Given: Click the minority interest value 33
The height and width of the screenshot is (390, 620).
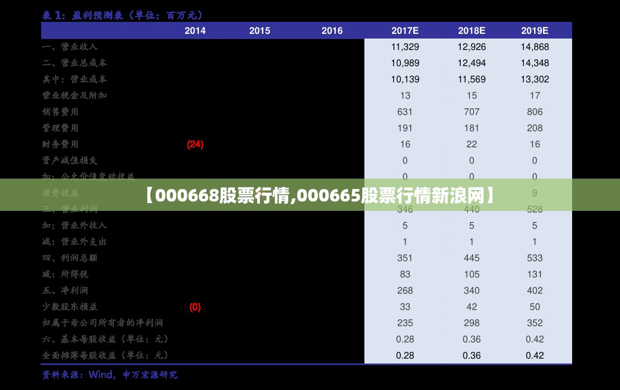Looking at the screenshot, I should coord(405,306).
